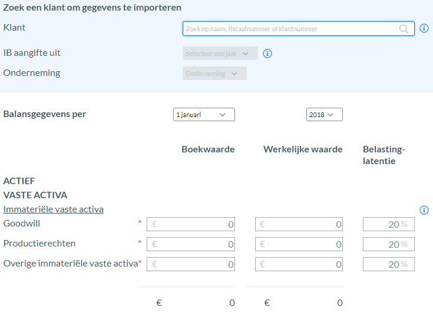Select Overige immateriële Werkelijke waarde field
Image resolution: width=433 pixels, height=313 pixels.
pos(299,265)
